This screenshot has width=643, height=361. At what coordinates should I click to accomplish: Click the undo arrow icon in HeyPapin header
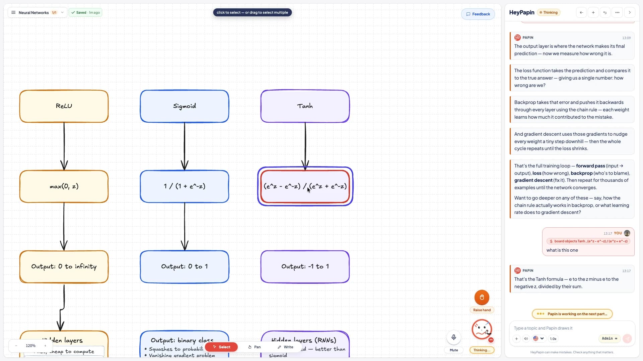[605, 12]
